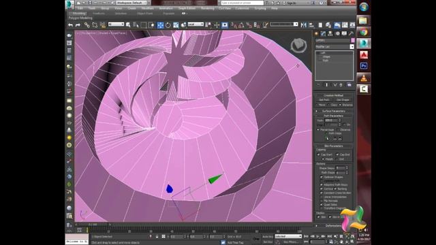Open the Hierarchy command panel tab
Screen dimensions: 436x245
coord(330,33)
